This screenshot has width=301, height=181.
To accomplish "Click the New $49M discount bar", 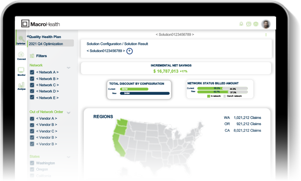I will pos(145,93).
